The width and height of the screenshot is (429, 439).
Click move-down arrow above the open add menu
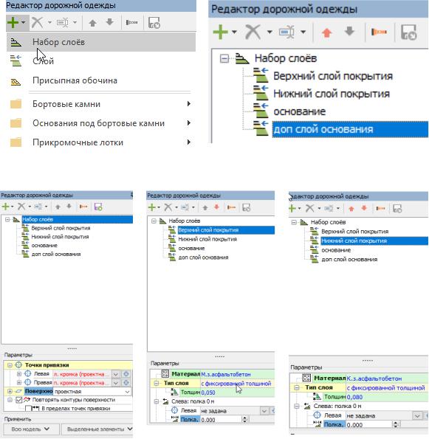[x=110, y=22]
